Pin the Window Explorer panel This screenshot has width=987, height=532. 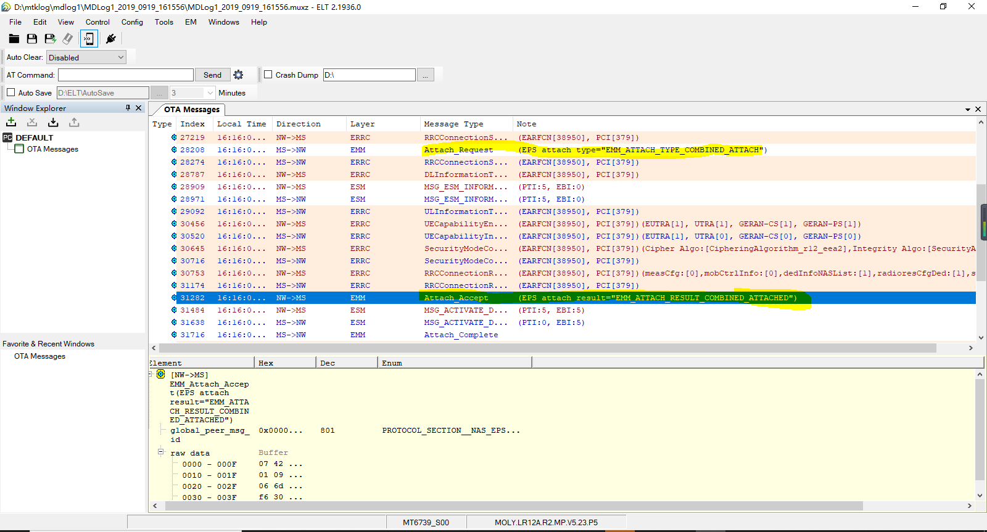pyautogui.click(x=128, y=108)
